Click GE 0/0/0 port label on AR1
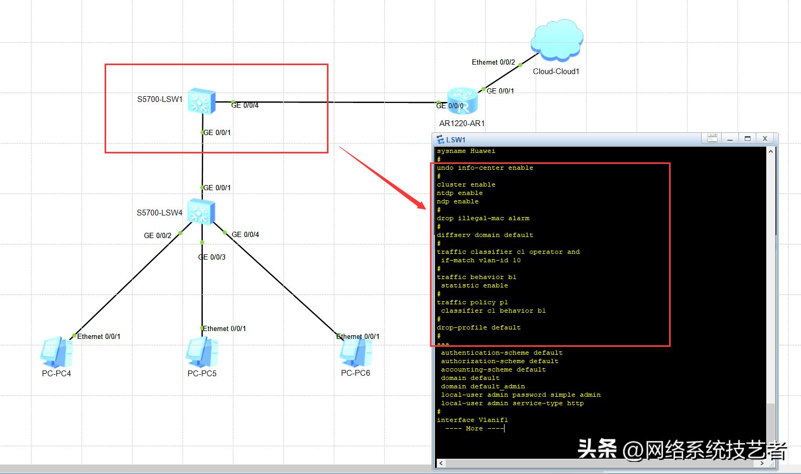This screenshot has height=474, width=801. pos(450,106)
